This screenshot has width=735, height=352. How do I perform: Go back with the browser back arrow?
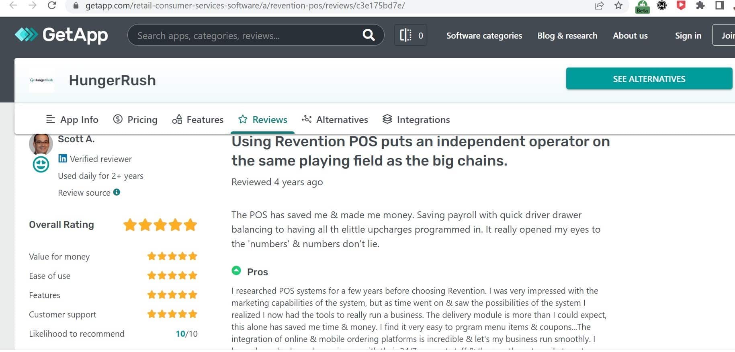tap(13, 5)
